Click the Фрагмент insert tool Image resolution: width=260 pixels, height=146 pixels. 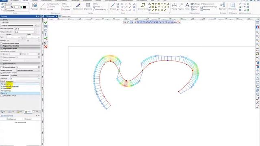[x=223, y=6]
